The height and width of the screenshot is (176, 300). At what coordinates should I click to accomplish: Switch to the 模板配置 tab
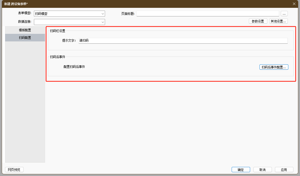[25, 30]
